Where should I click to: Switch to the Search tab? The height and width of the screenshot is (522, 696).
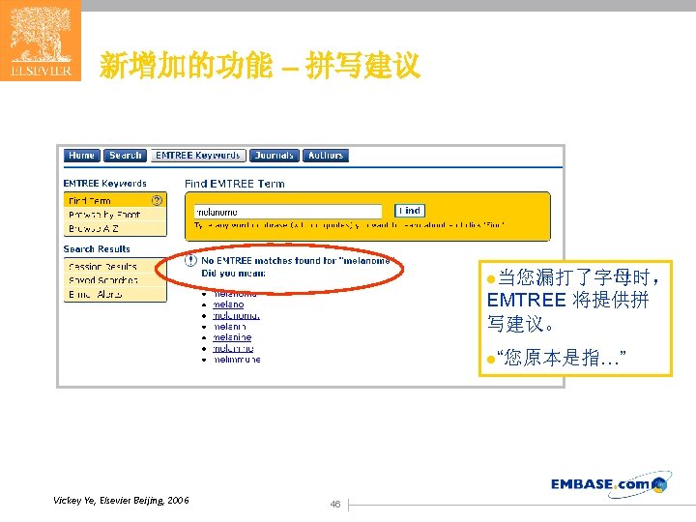point(125,156)
